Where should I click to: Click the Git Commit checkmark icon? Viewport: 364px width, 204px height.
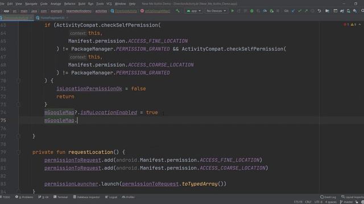coord(300,11)
